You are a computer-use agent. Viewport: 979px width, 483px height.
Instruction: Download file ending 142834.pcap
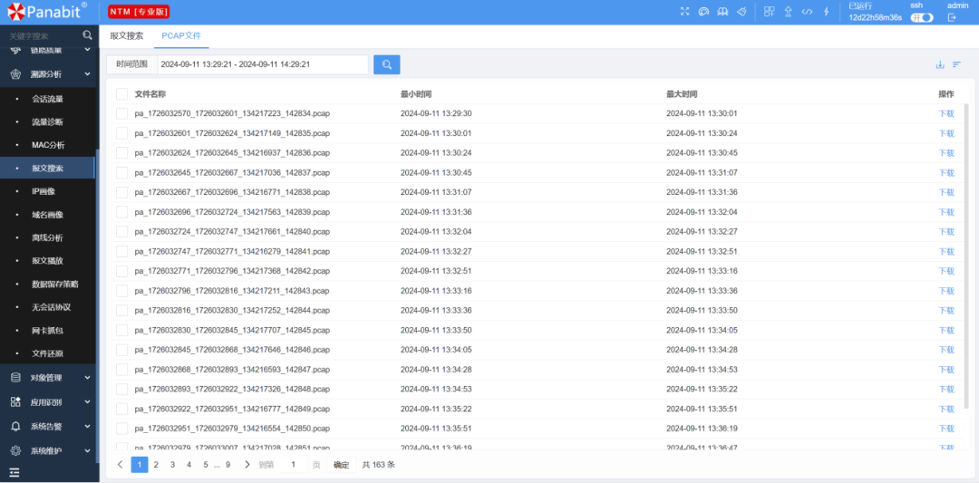pos(946,113)
